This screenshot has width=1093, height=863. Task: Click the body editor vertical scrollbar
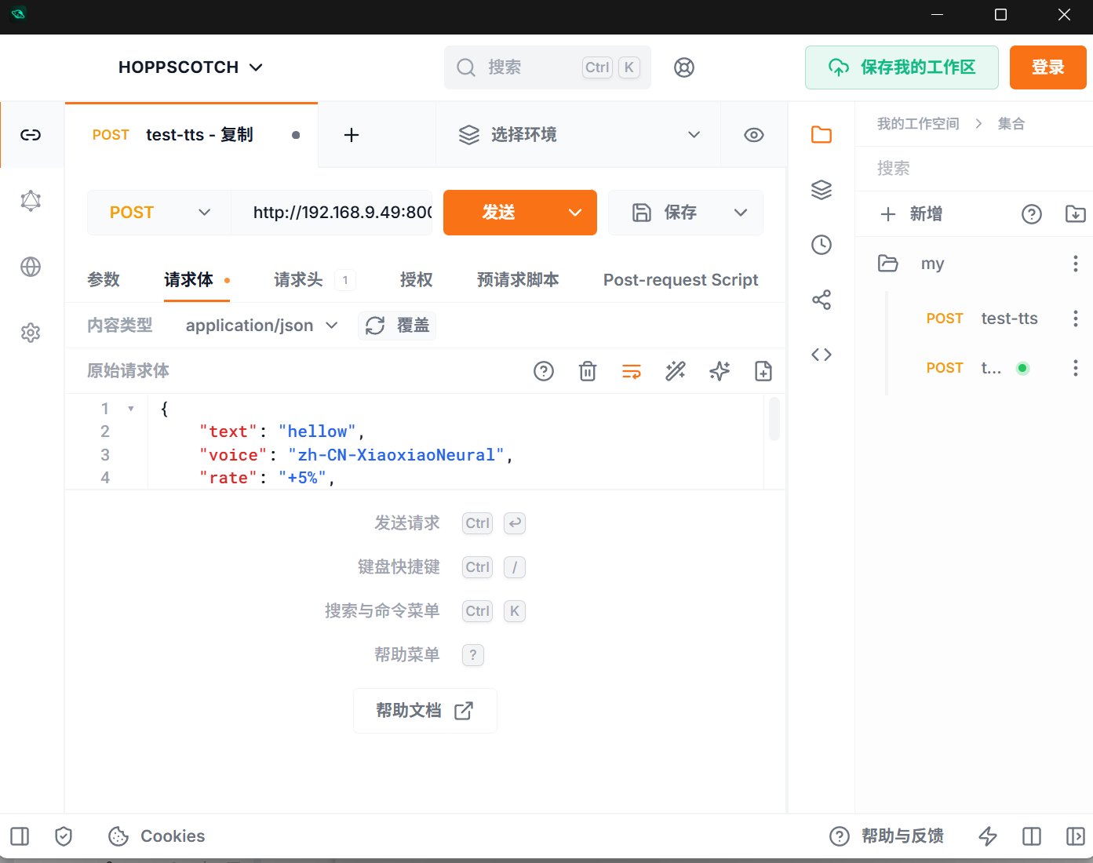[x=774, y=420]
